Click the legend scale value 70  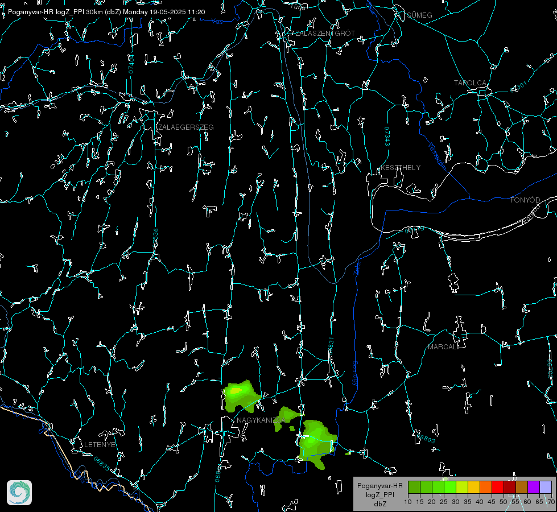(551, 502)
